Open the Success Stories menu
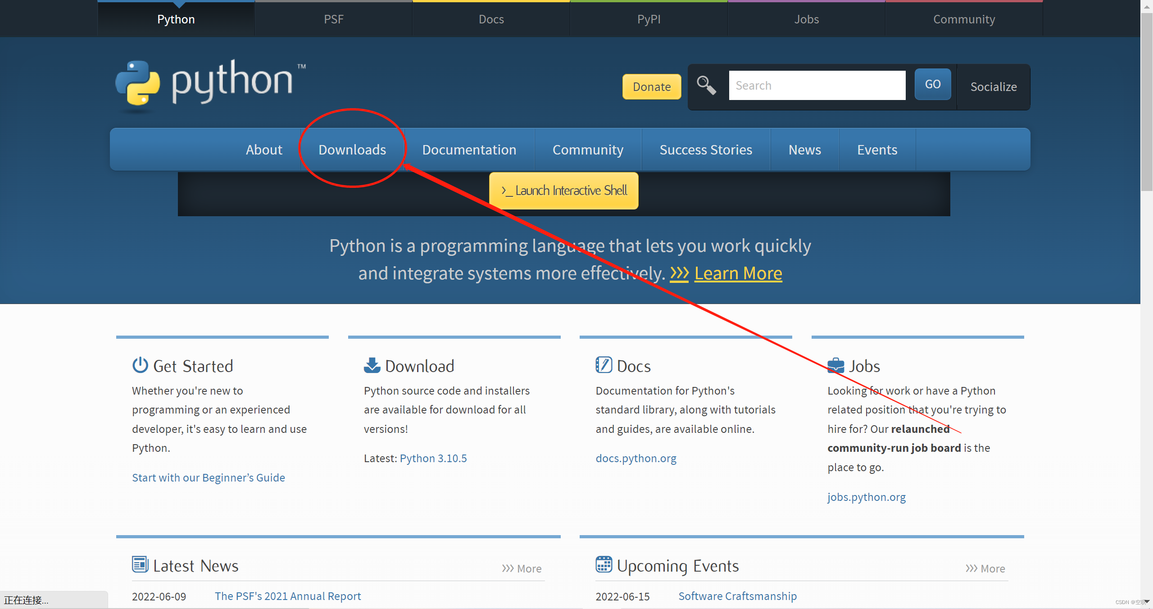The height and width of the screenshot is (609, 1153). pyautogui.click(x=705, y=149)
